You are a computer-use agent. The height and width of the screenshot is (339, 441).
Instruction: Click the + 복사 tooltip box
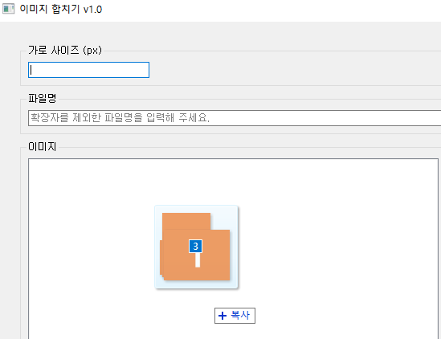coord(235,316)
